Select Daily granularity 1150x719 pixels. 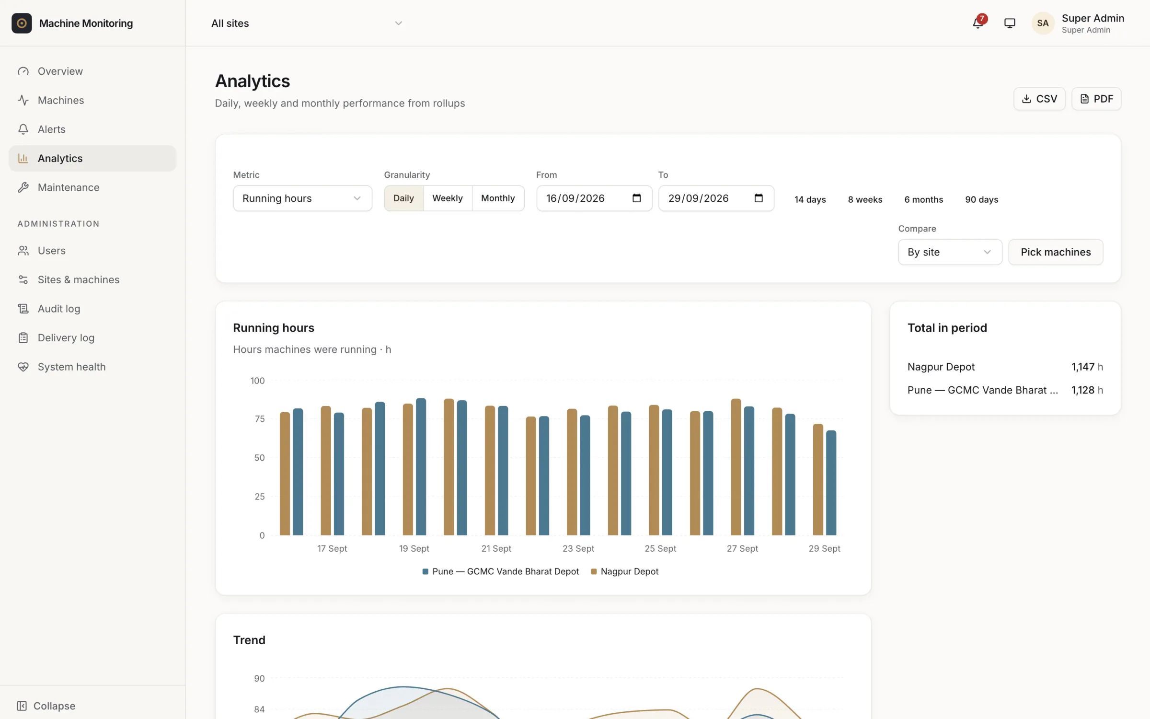pyautogui.click(x=403, y=198)
